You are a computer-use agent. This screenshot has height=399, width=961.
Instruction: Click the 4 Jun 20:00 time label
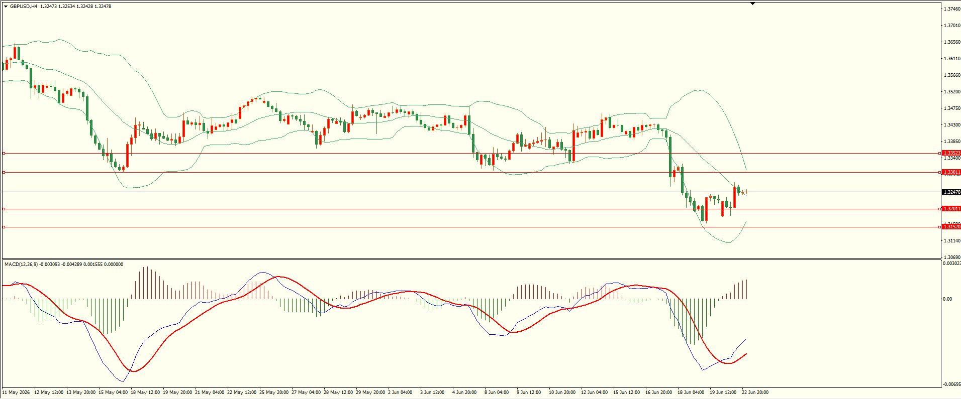click(464, 392)
